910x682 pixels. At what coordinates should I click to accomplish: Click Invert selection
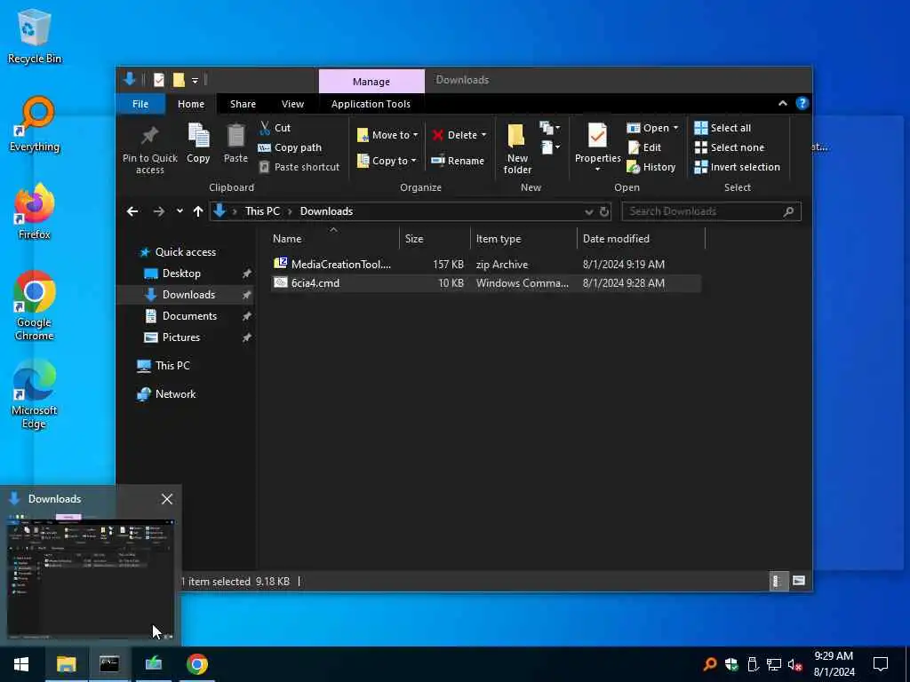(737, 167)
